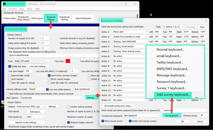Toggle Sharpen images checkbox

point(69,123)
